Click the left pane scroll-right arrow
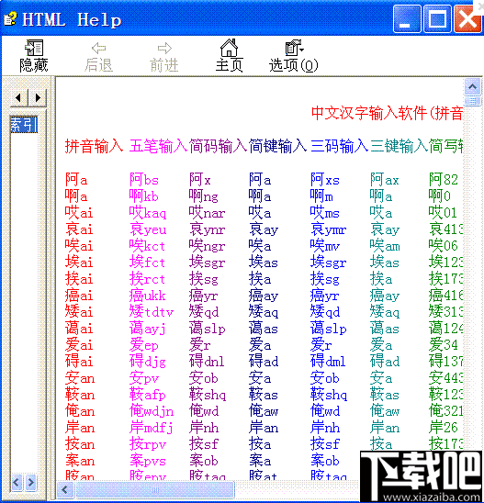Screen dimensions: 484x503 [30, 482]
